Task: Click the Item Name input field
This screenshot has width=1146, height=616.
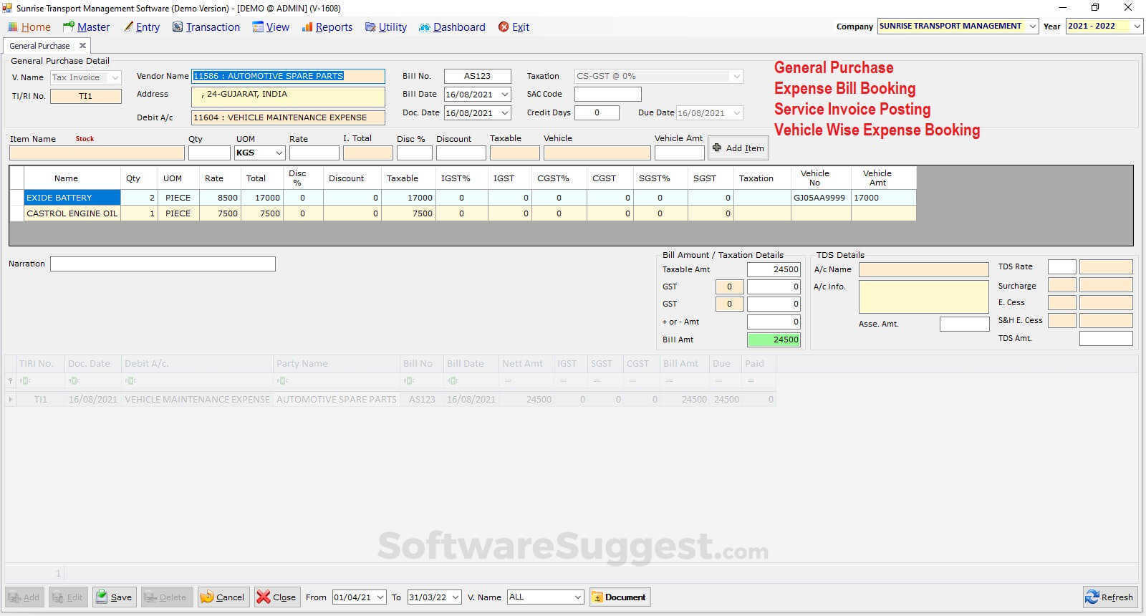Action: click(97, 153)
